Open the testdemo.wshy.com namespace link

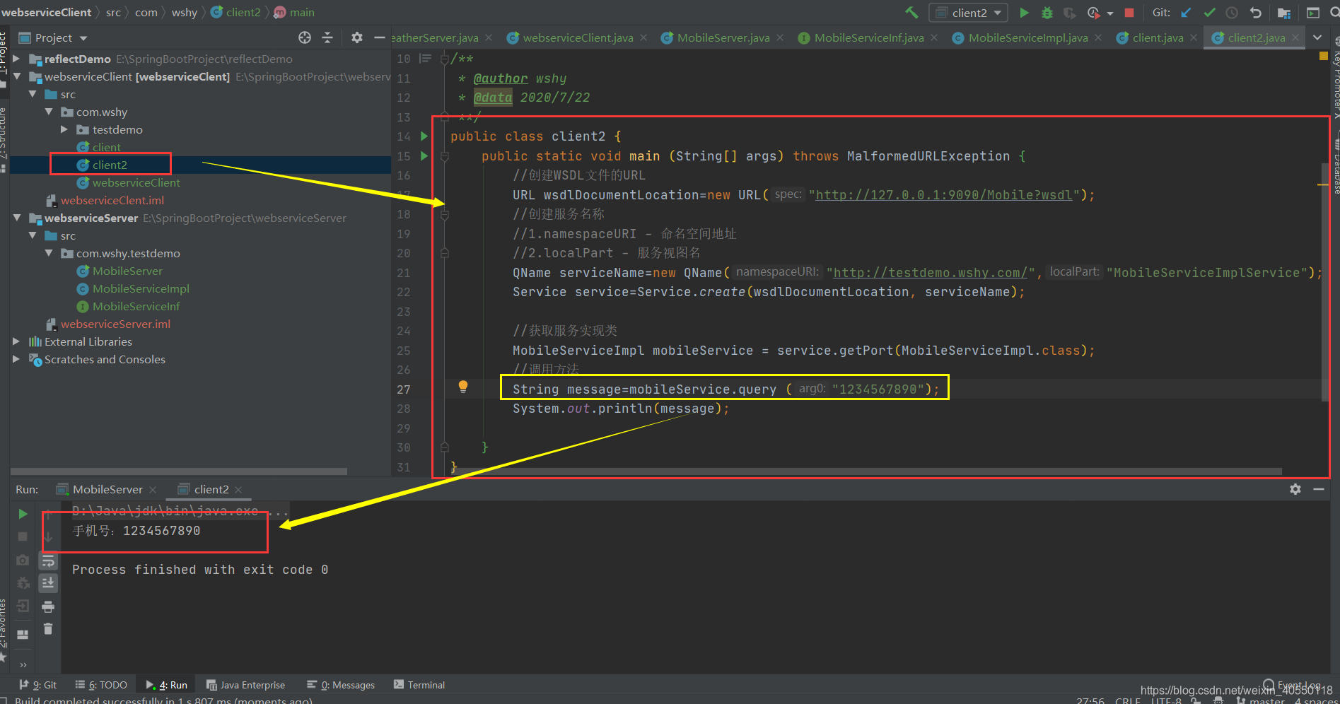pyautogui.click(x=931, y=273)
